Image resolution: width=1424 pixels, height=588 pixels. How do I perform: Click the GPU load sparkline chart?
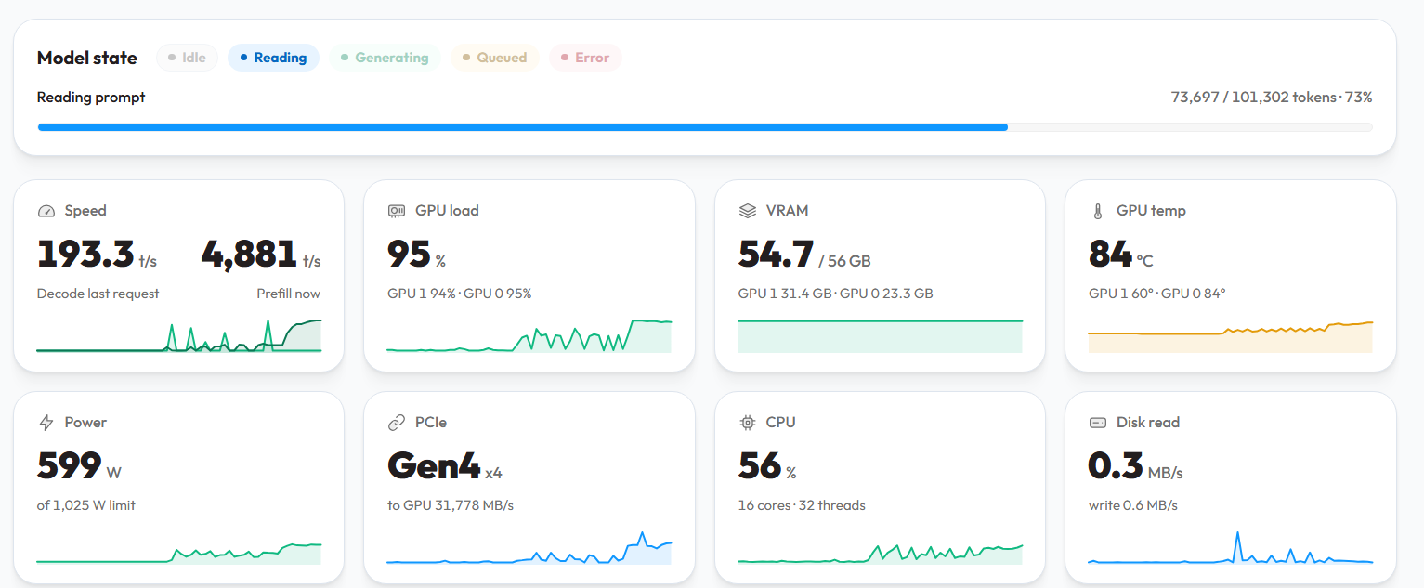point(529,335)
